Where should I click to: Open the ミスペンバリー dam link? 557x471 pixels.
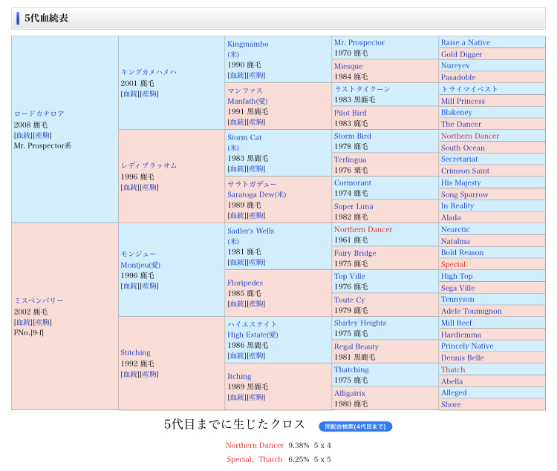tap(39, 300)
